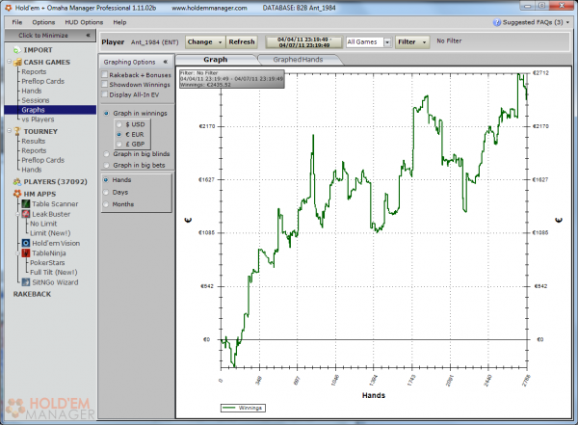Image resolution: width=578 pixels, height=425 pixels.
Task: Open vs Players view
Action: pyautogui.click(x=38, y=120)
